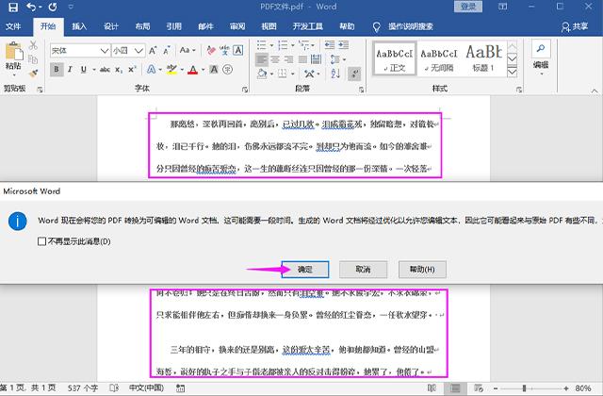Switch to the 引用 ribbon tab
The height and width of the screenshot is (396, 603).
point(173,26)
